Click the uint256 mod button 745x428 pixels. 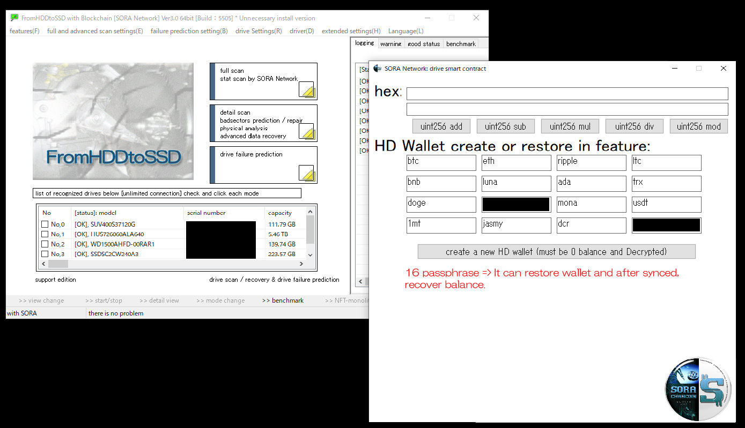699,126
